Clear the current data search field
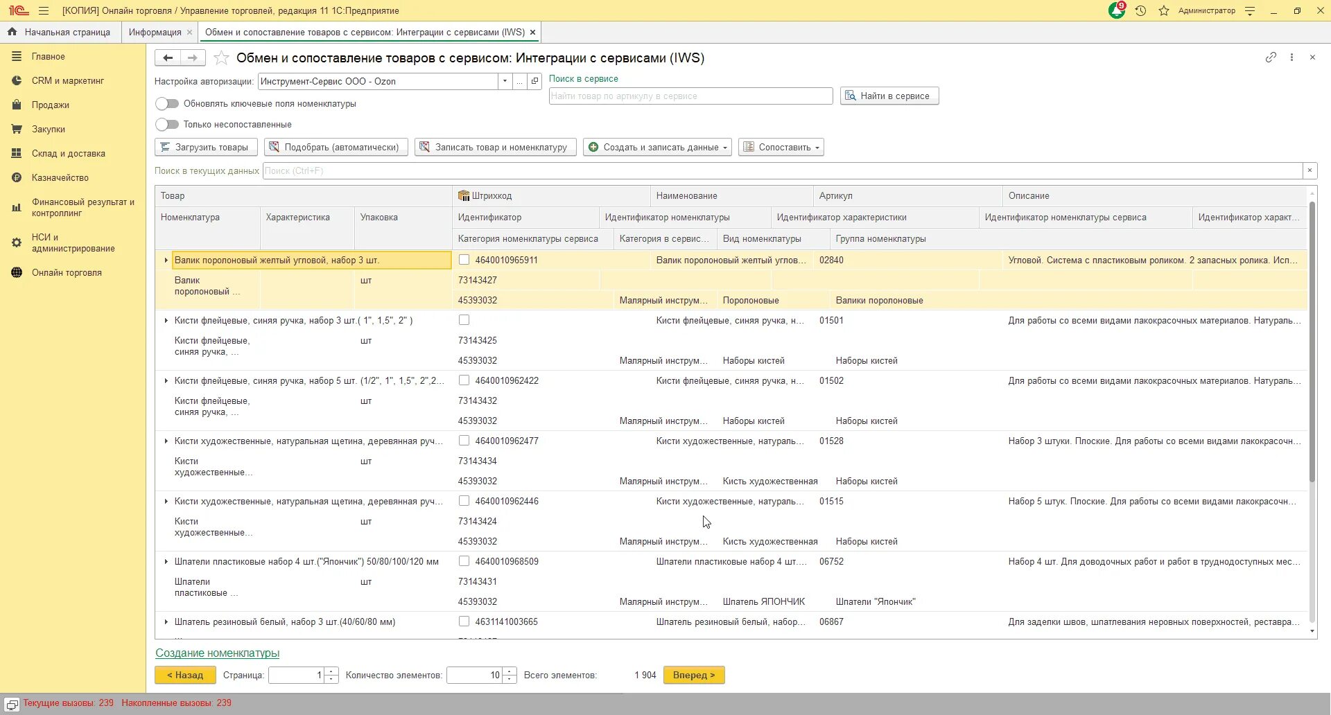This screenshot has width=1331, height=715. [x=1310, y=170]
